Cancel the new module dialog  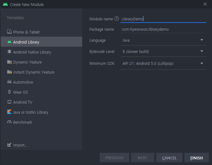(x=169, y=157)
